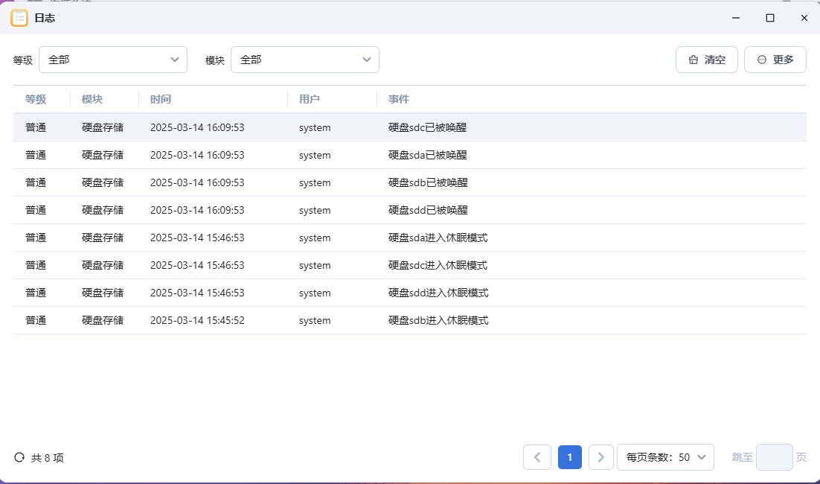Screen dimensions: 820x484
Task: Open the 等级 level dropdown
Action: click(x=113, y=60)
